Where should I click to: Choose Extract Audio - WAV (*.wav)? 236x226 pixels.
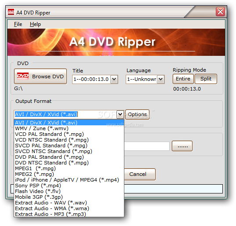(x=69, y=203)
